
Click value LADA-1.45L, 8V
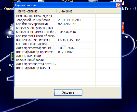pyautogui.click(x=69, y=40)
